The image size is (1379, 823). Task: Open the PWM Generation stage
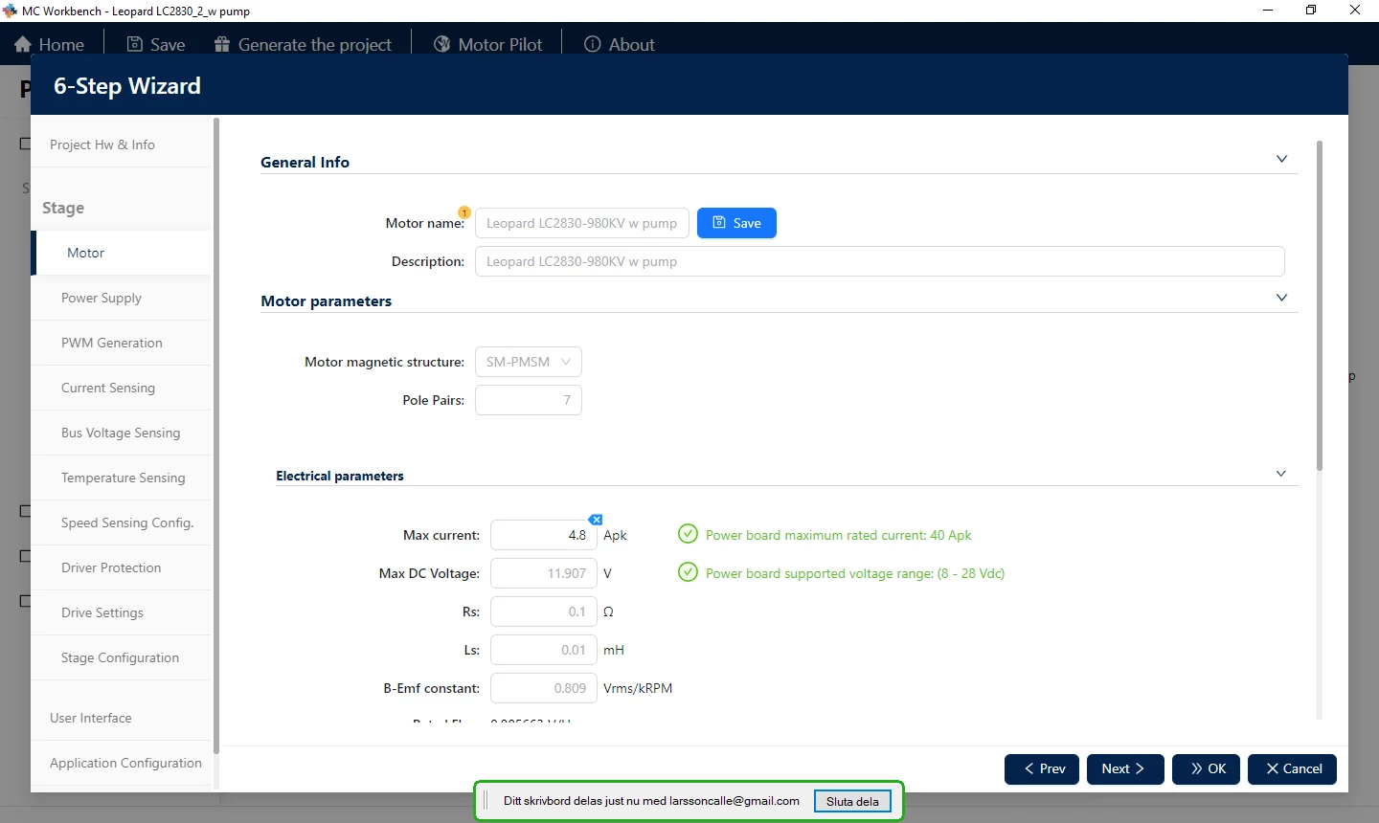121,343
